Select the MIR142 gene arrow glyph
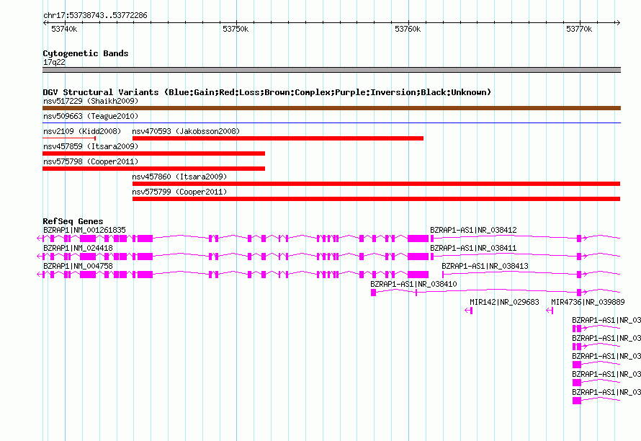Image resolution: width=641 pixels, height=441 pixels. [x=468, y=311]
